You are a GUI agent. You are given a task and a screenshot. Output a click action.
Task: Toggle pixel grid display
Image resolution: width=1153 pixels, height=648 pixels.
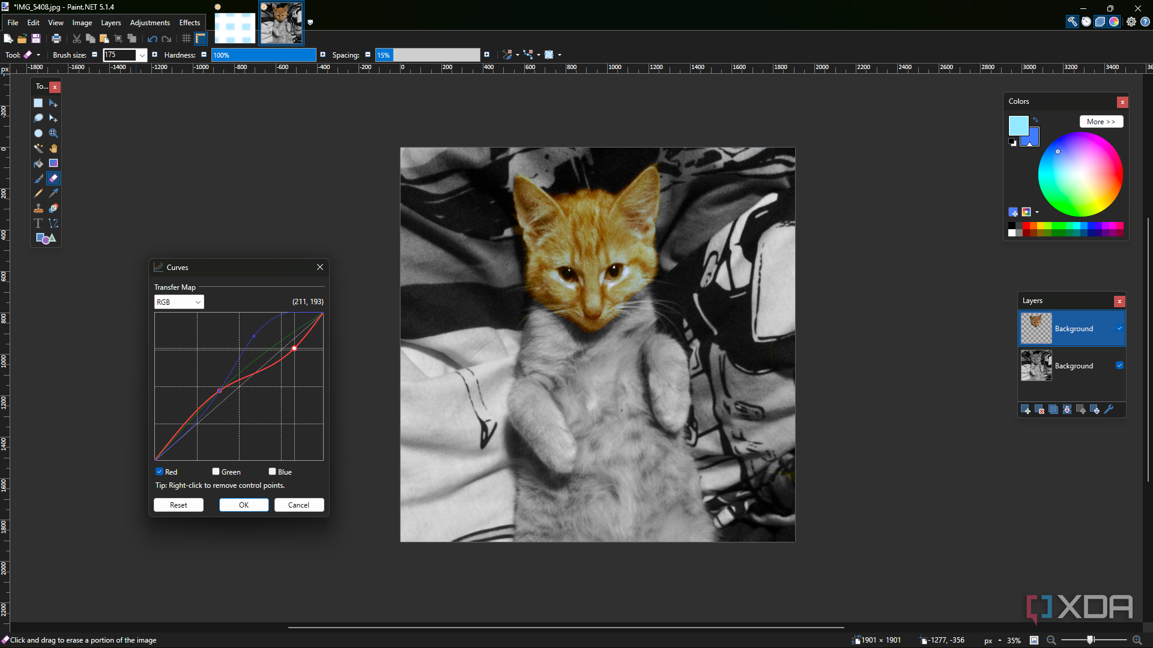(x=187, y=38)
